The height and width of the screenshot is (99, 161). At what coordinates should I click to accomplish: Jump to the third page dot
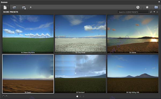tap(83, 96)
